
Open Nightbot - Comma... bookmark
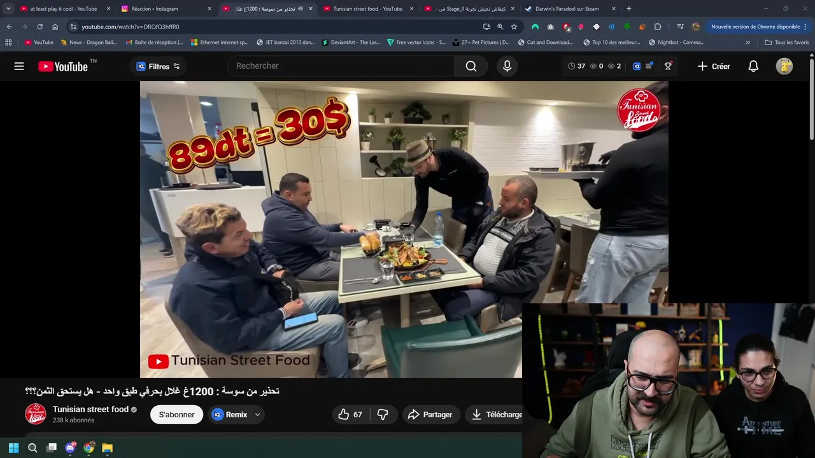coord(676,43)
